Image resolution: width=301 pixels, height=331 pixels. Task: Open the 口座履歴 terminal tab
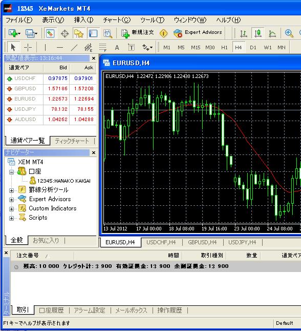point(51,310)
